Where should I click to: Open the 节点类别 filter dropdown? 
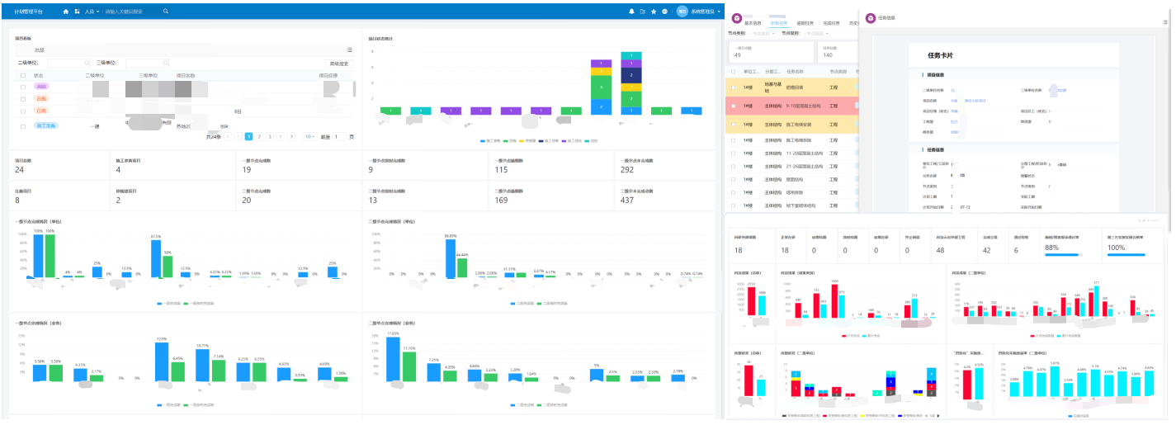pos(764,33)
